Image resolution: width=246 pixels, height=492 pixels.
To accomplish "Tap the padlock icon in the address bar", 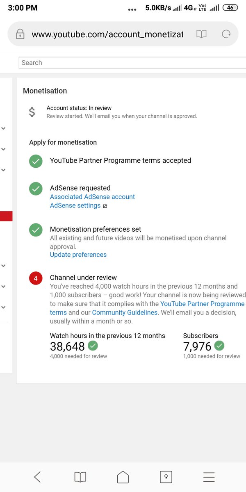I will point(20,34).
